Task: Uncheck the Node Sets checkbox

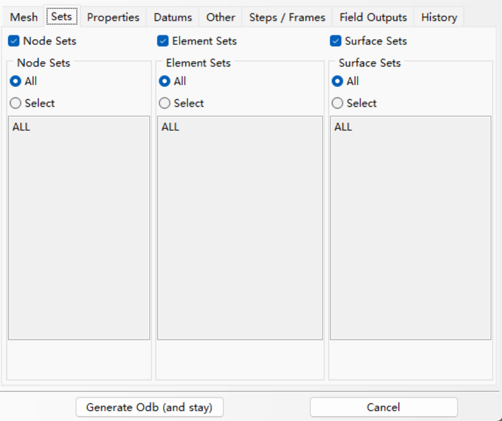Action: [13, 41]
